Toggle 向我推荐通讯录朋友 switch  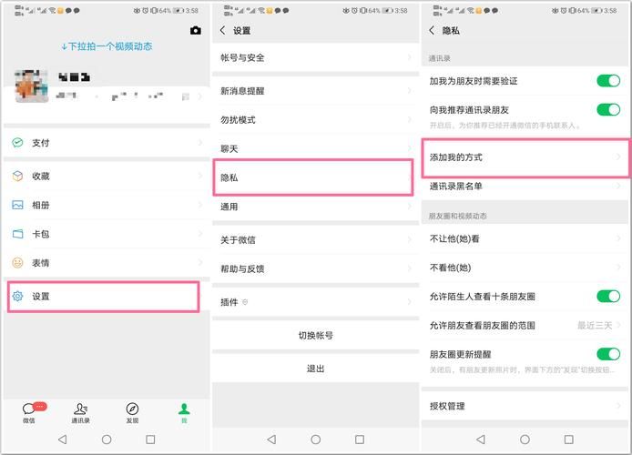(608, 109)
